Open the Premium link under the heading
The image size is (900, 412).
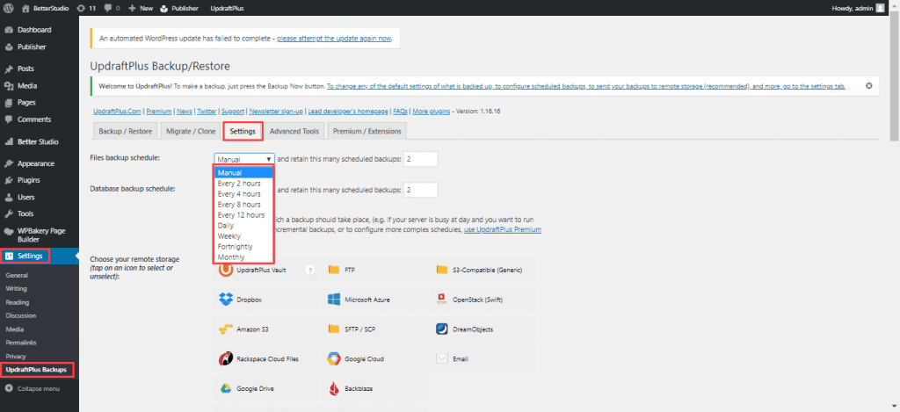(x=159, y=112)
